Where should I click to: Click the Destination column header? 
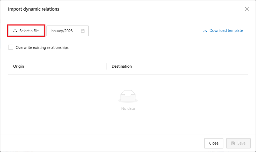(x=122, y=66)
